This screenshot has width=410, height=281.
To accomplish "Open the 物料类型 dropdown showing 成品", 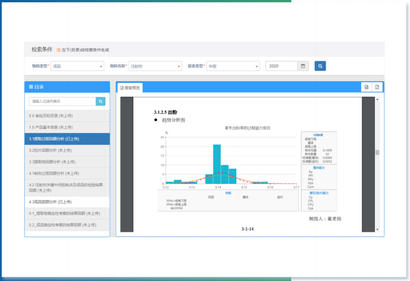I will (77, 66).
